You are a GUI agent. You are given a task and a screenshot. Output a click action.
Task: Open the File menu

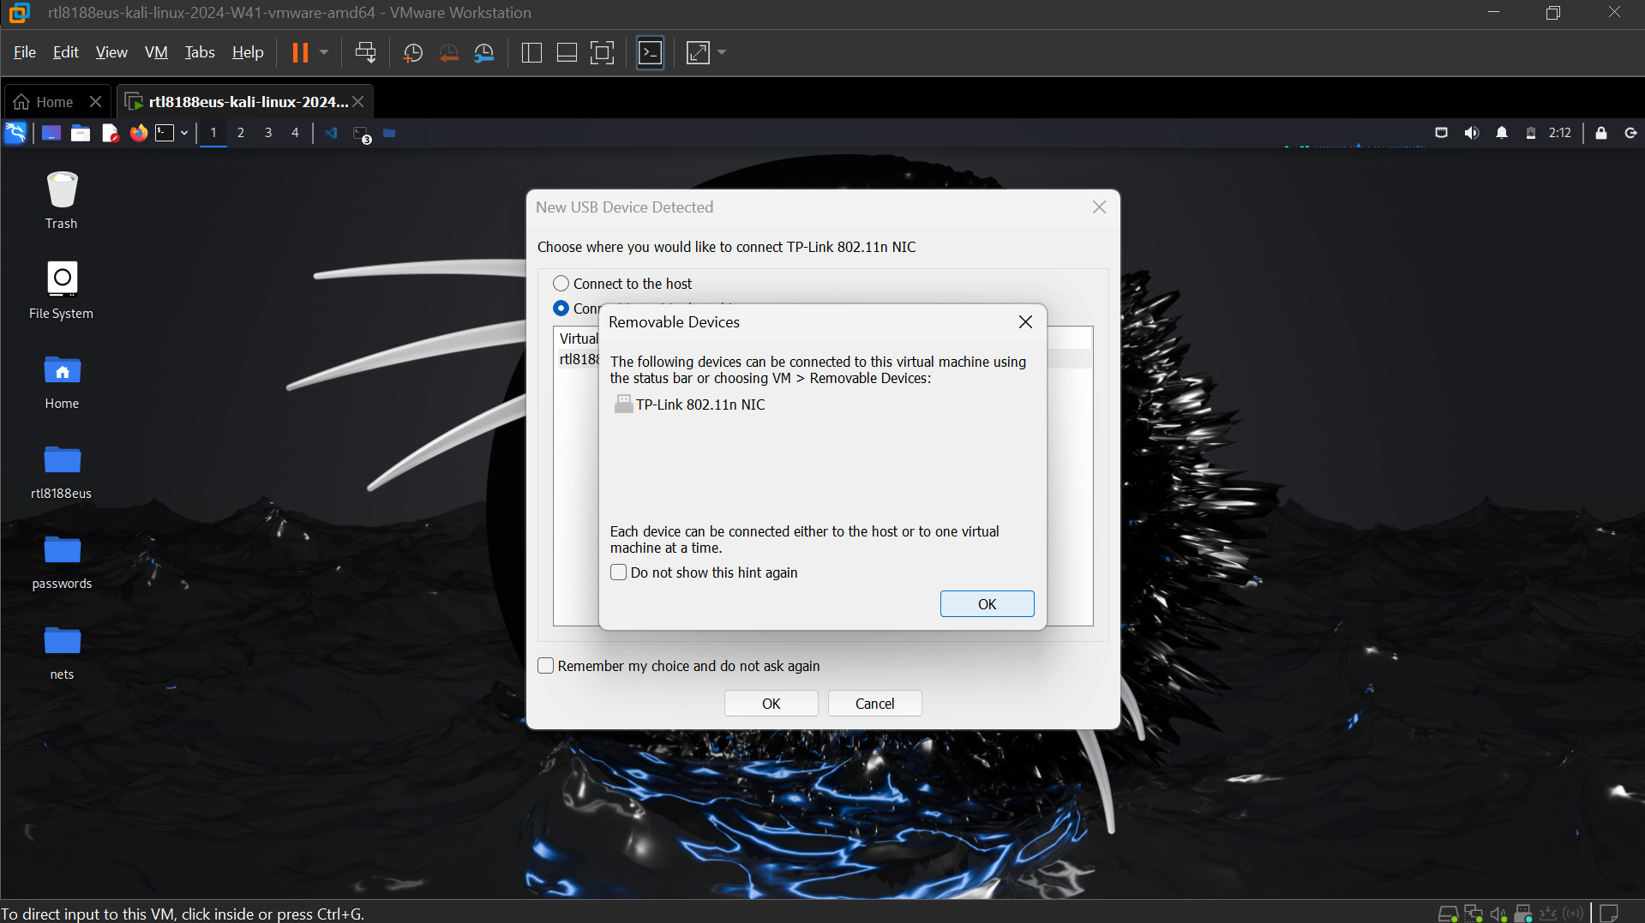click(x=25, y=52)
